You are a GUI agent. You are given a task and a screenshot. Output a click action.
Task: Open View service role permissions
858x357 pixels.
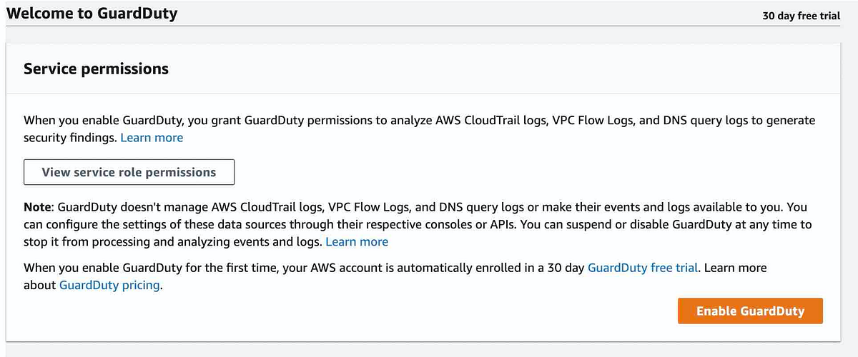click(x=129, y=172)
